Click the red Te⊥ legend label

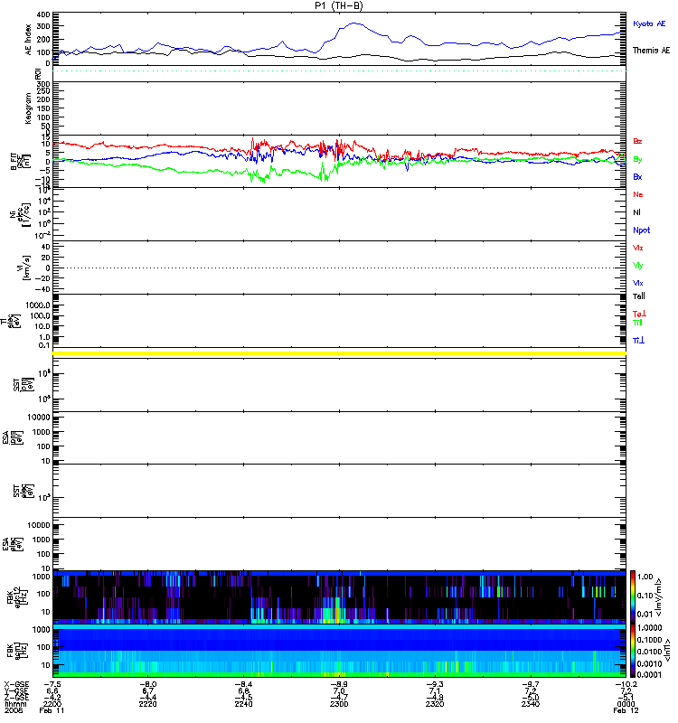[x=639, y=314]
